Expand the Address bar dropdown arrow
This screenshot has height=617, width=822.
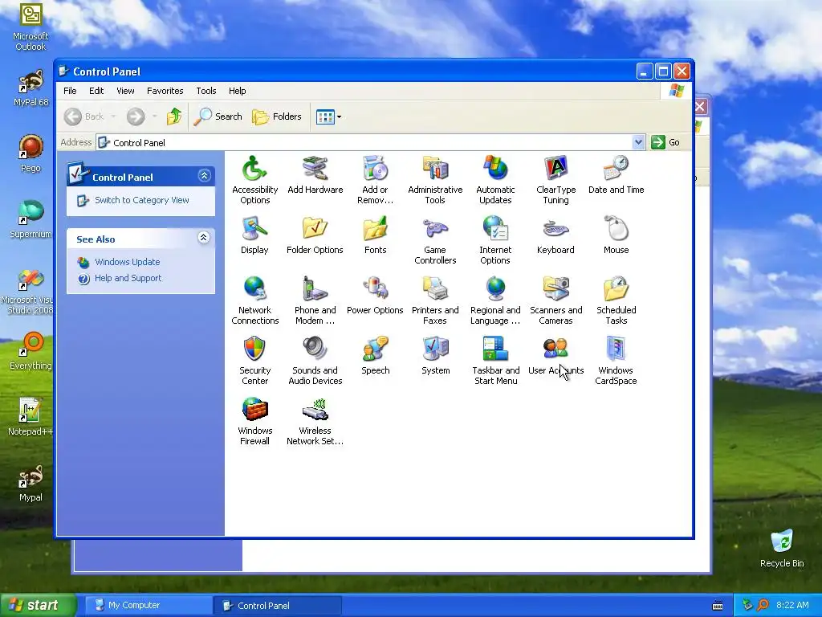[x=638, y=142]
